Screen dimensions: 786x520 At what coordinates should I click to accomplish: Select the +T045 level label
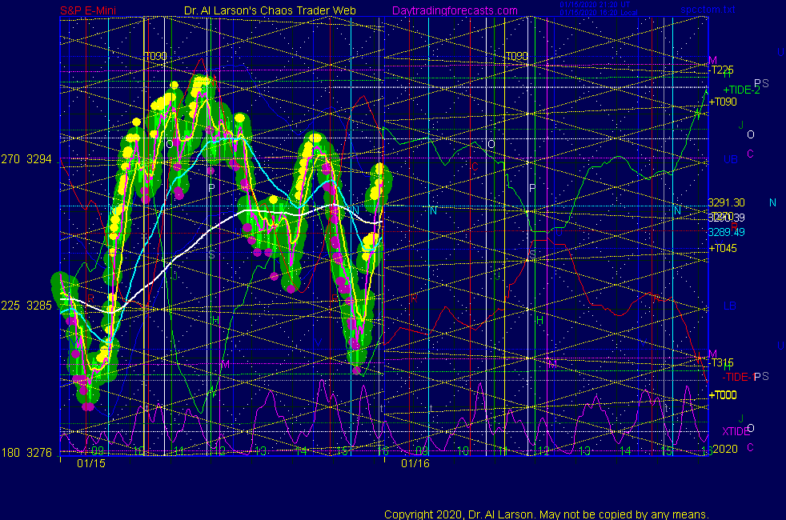[x=722, y=248]
